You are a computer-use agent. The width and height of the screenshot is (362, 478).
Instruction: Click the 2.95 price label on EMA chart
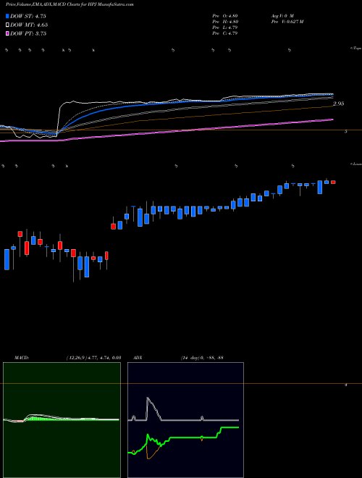(339, 104)
